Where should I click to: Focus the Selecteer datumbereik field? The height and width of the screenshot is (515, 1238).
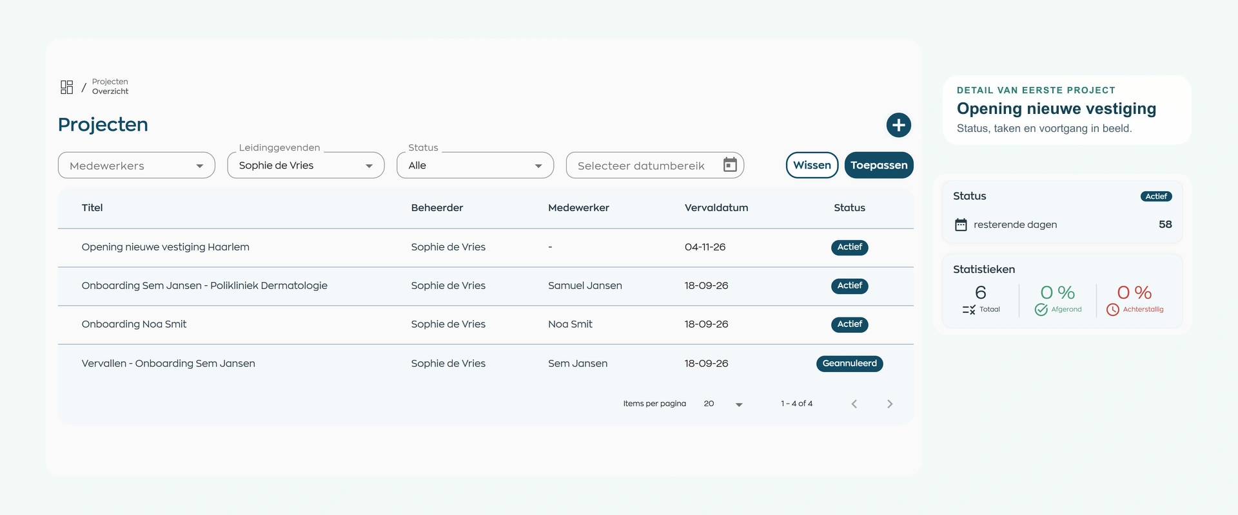tap(655, 165)
